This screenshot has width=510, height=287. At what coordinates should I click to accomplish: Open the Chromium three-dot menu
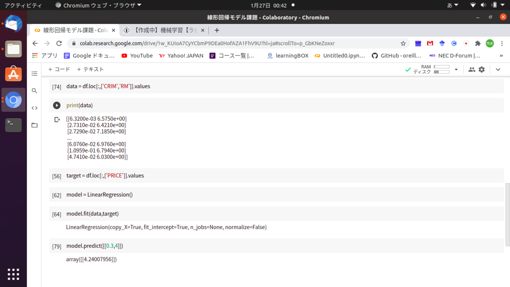tap(502, 43)
